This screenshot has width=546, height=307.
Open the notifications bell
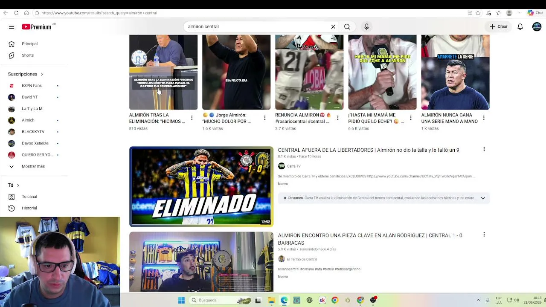(x=520, y=27)
